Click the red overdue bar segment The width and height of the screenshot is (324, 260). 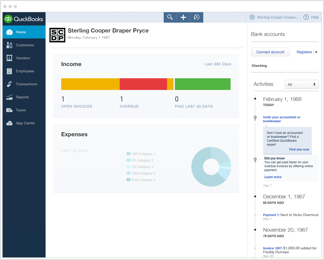coord(143,84)
